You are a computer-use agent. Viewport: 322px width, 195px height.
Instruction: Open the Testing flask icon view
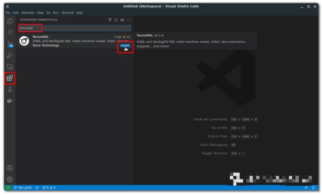(x=10, y=89)
